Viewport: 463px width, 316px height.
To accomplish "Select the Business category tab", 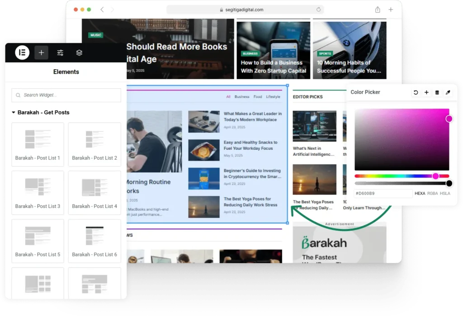I will click(x=242, y=97).
